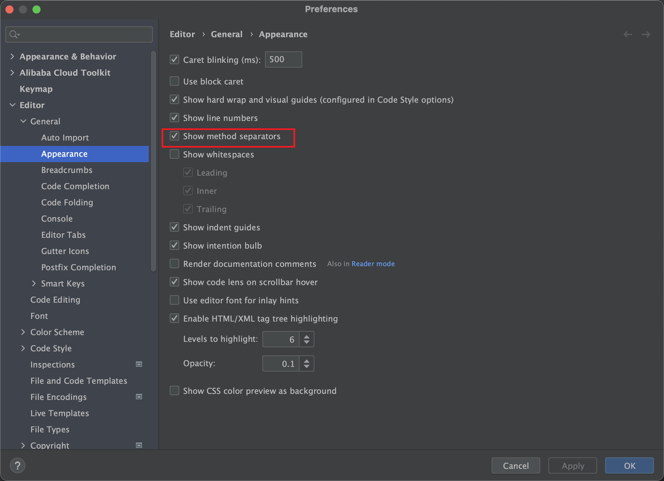
Task: Open Keymap settings page
Action: click(x=36, y=89)
